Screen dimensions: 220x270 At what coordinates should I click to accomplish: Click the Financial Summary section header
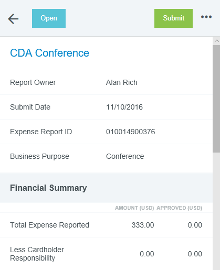[x=48, y=188]
